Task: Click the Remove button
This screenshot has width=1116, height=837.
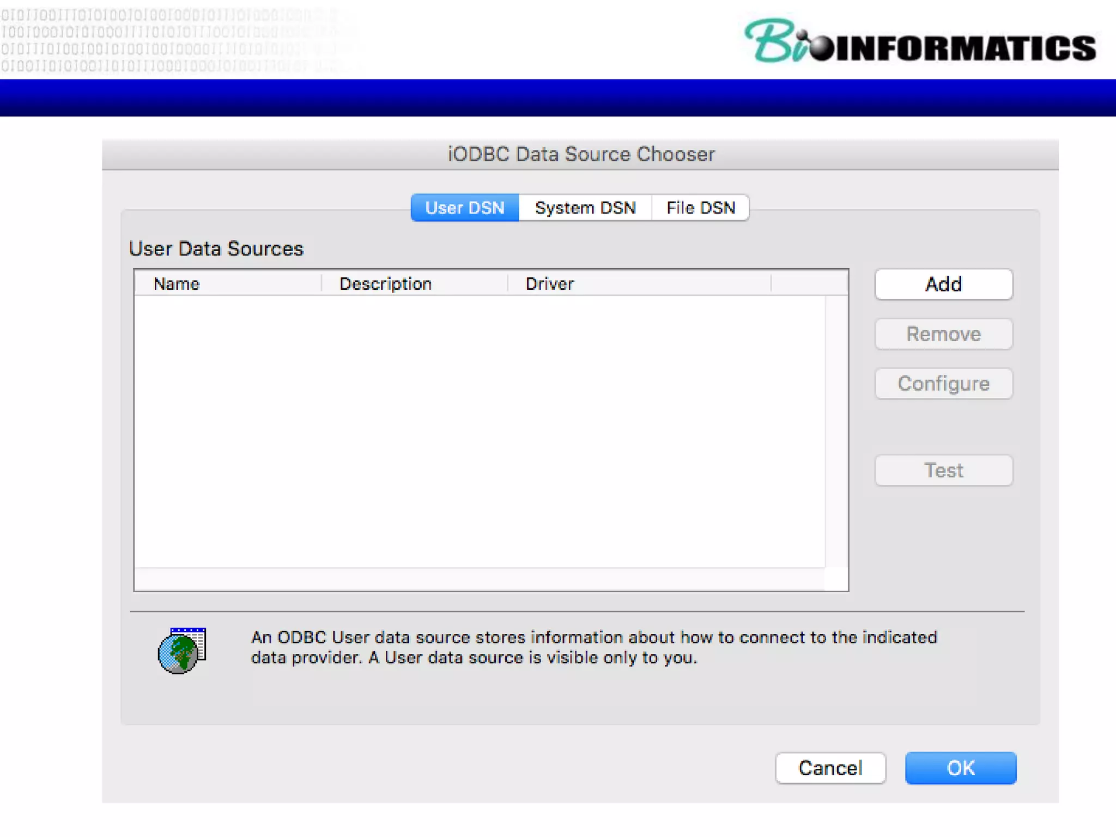Action: point(943,334)
